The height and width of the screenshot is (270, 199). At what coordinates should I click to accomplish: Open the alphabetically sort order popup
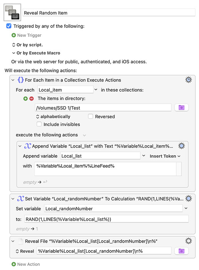(53, 117)
